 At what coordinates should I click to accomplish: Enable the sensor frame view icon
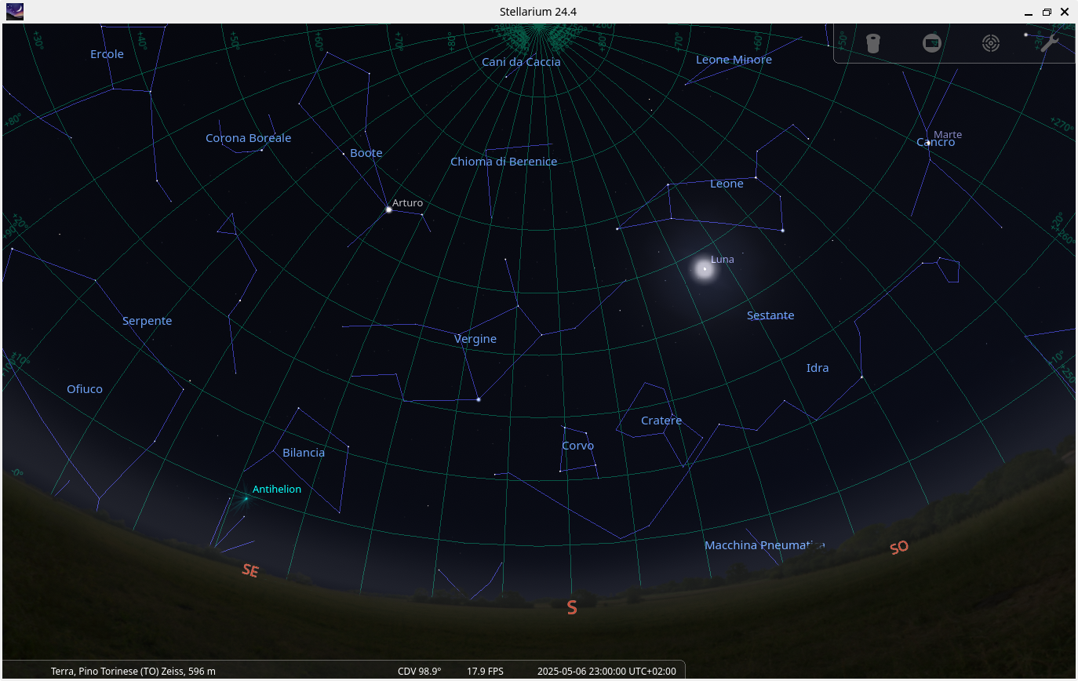[x=931, y=43]
